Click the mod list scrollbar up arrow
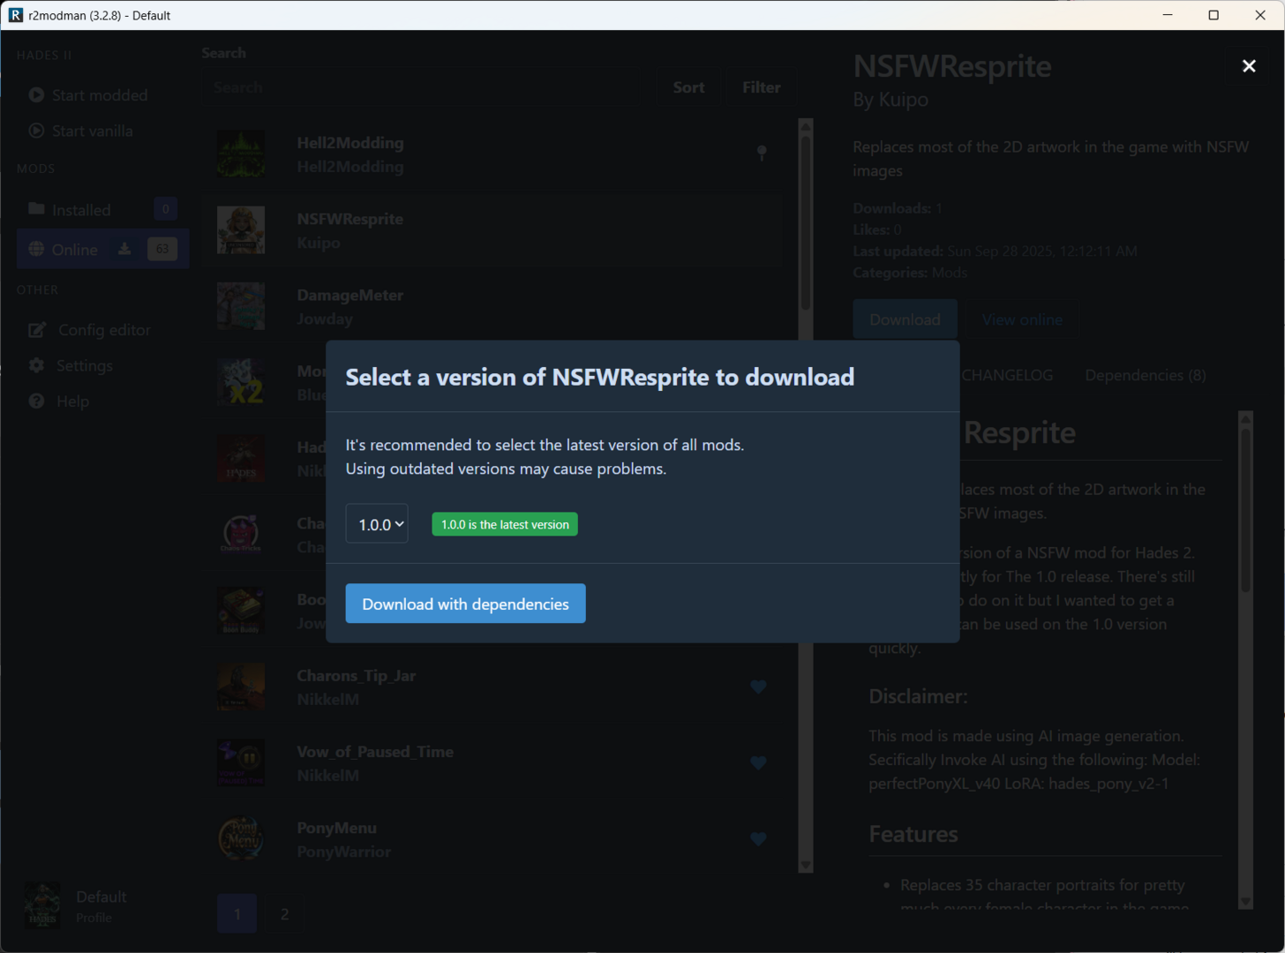This screenshot has width=1285, height=953. (x=805, y=126)
